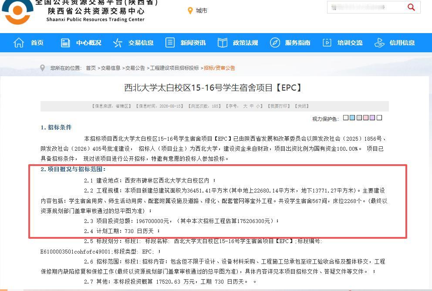Set font size to 中
This screenshot has width=432, height=291.
pos(252,106)
